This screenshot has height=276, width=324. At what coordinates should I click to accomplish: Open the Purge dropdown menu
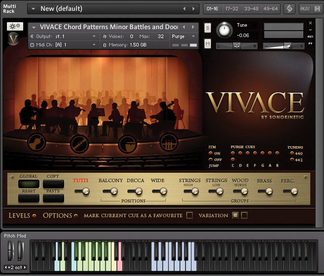(x=184, y=36)
